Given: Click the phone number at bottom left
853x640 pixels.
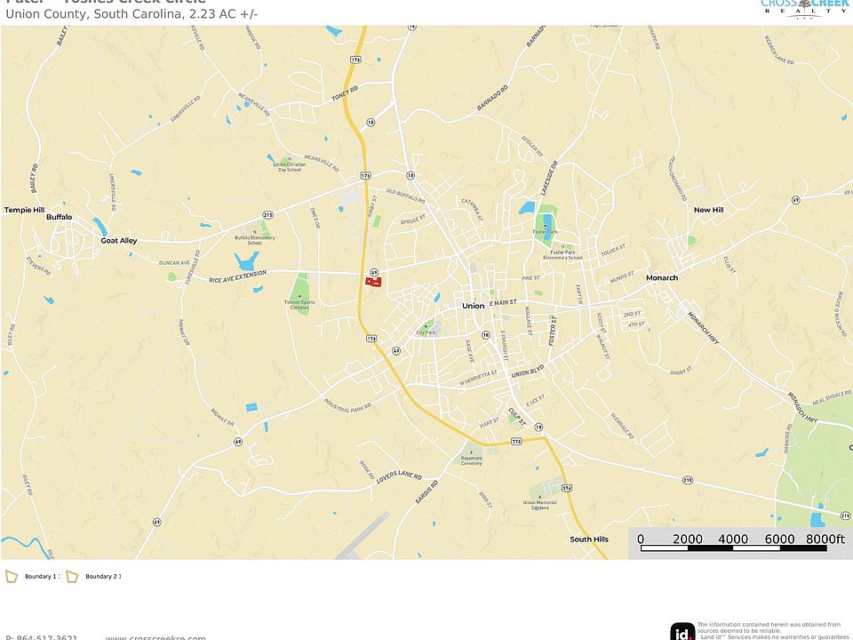Looking at the screenshot, I should tap(42, 636).
